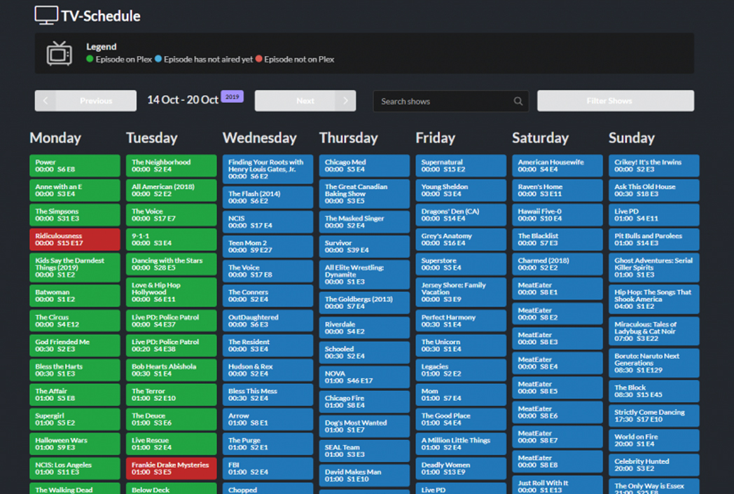This screenshot has width=734, height=494.
Task: Open the Just Roll With It card
Action: pyautogui.click(x=557, y=485)
